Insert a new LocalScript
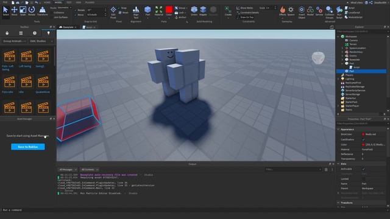The image size is (390, 219). pos(352,12)
